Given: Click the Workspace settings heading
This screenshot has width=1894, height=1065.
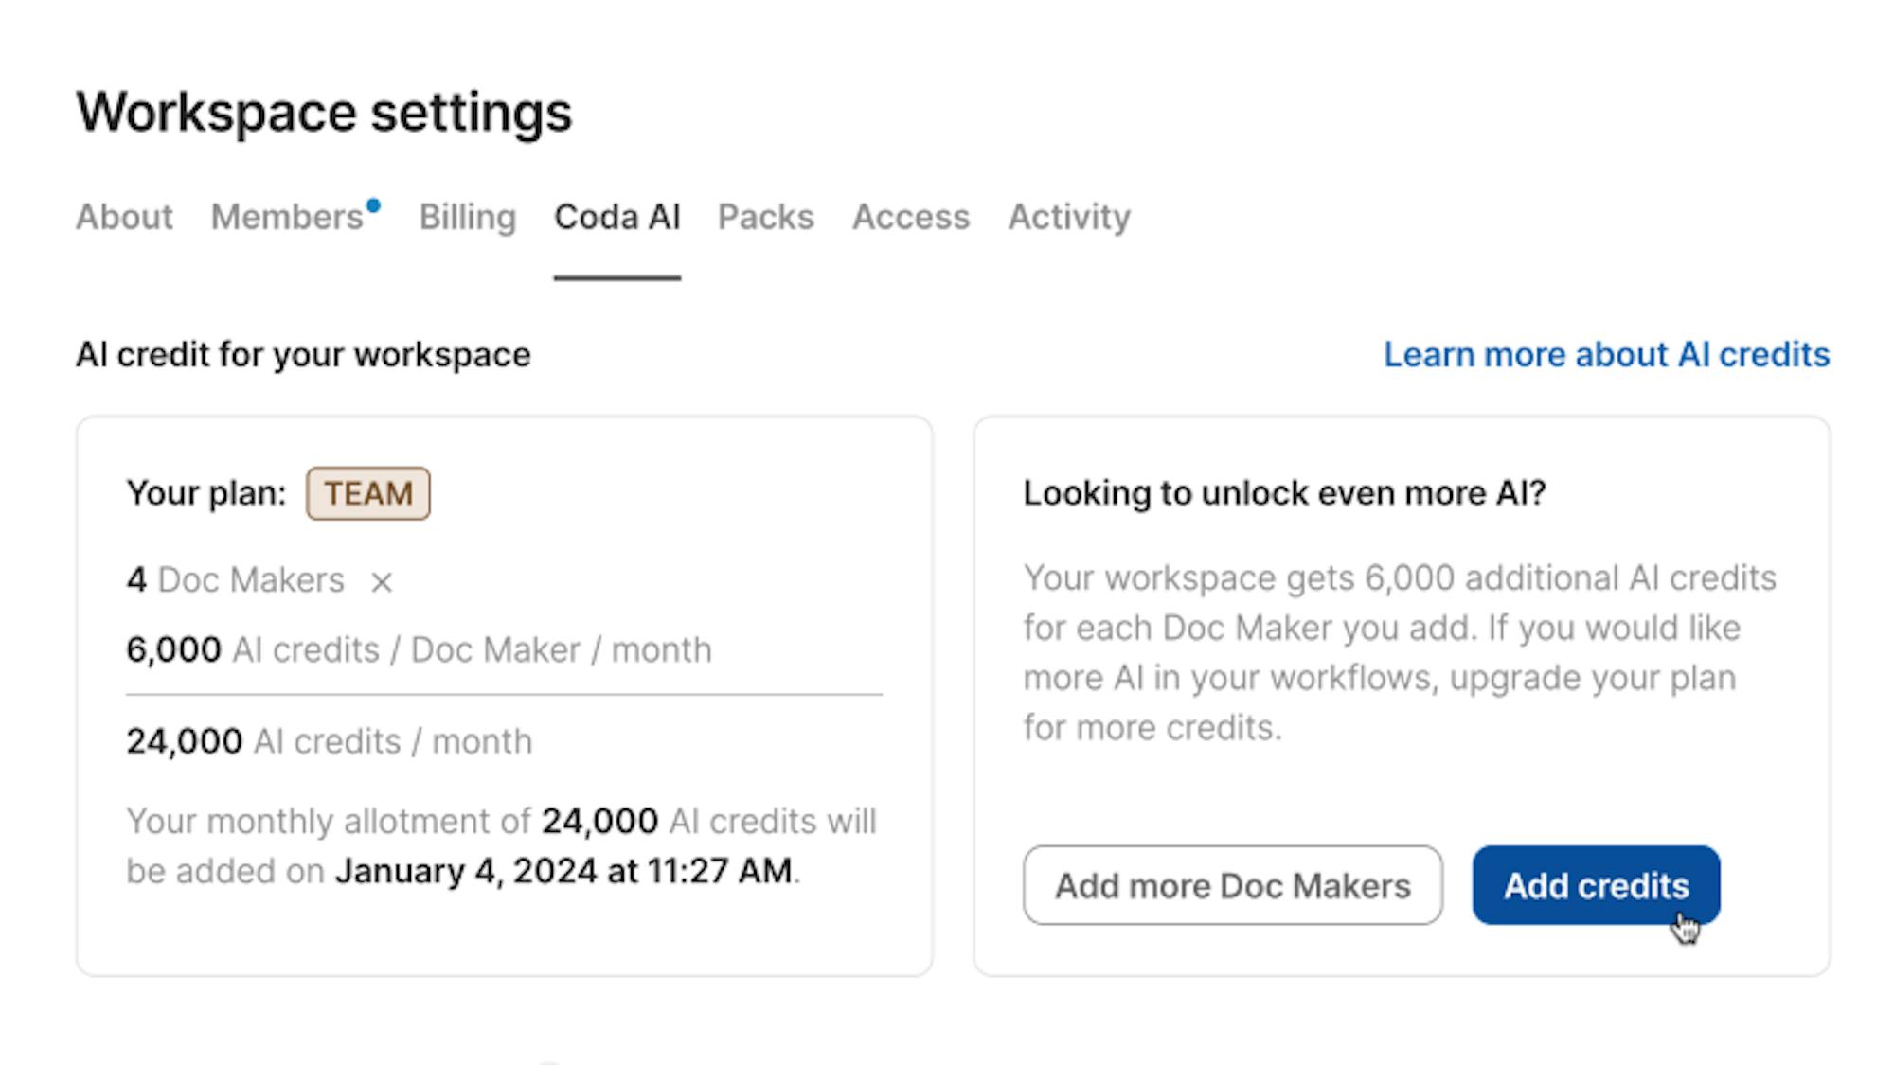Looking at the screenshot, I should 324,112.
